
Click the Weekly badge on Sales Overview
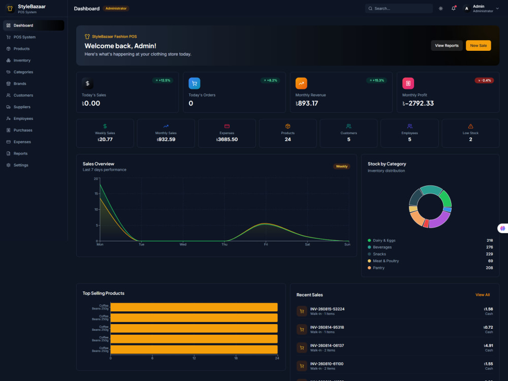coord(341,167)
